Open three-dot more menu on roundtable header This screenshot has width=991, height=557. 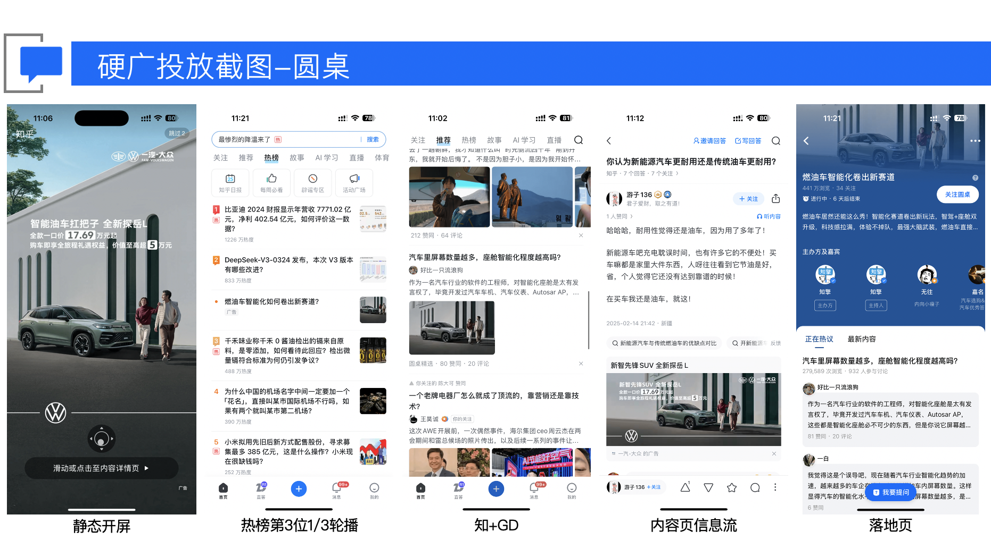click(x=975, y=141)
